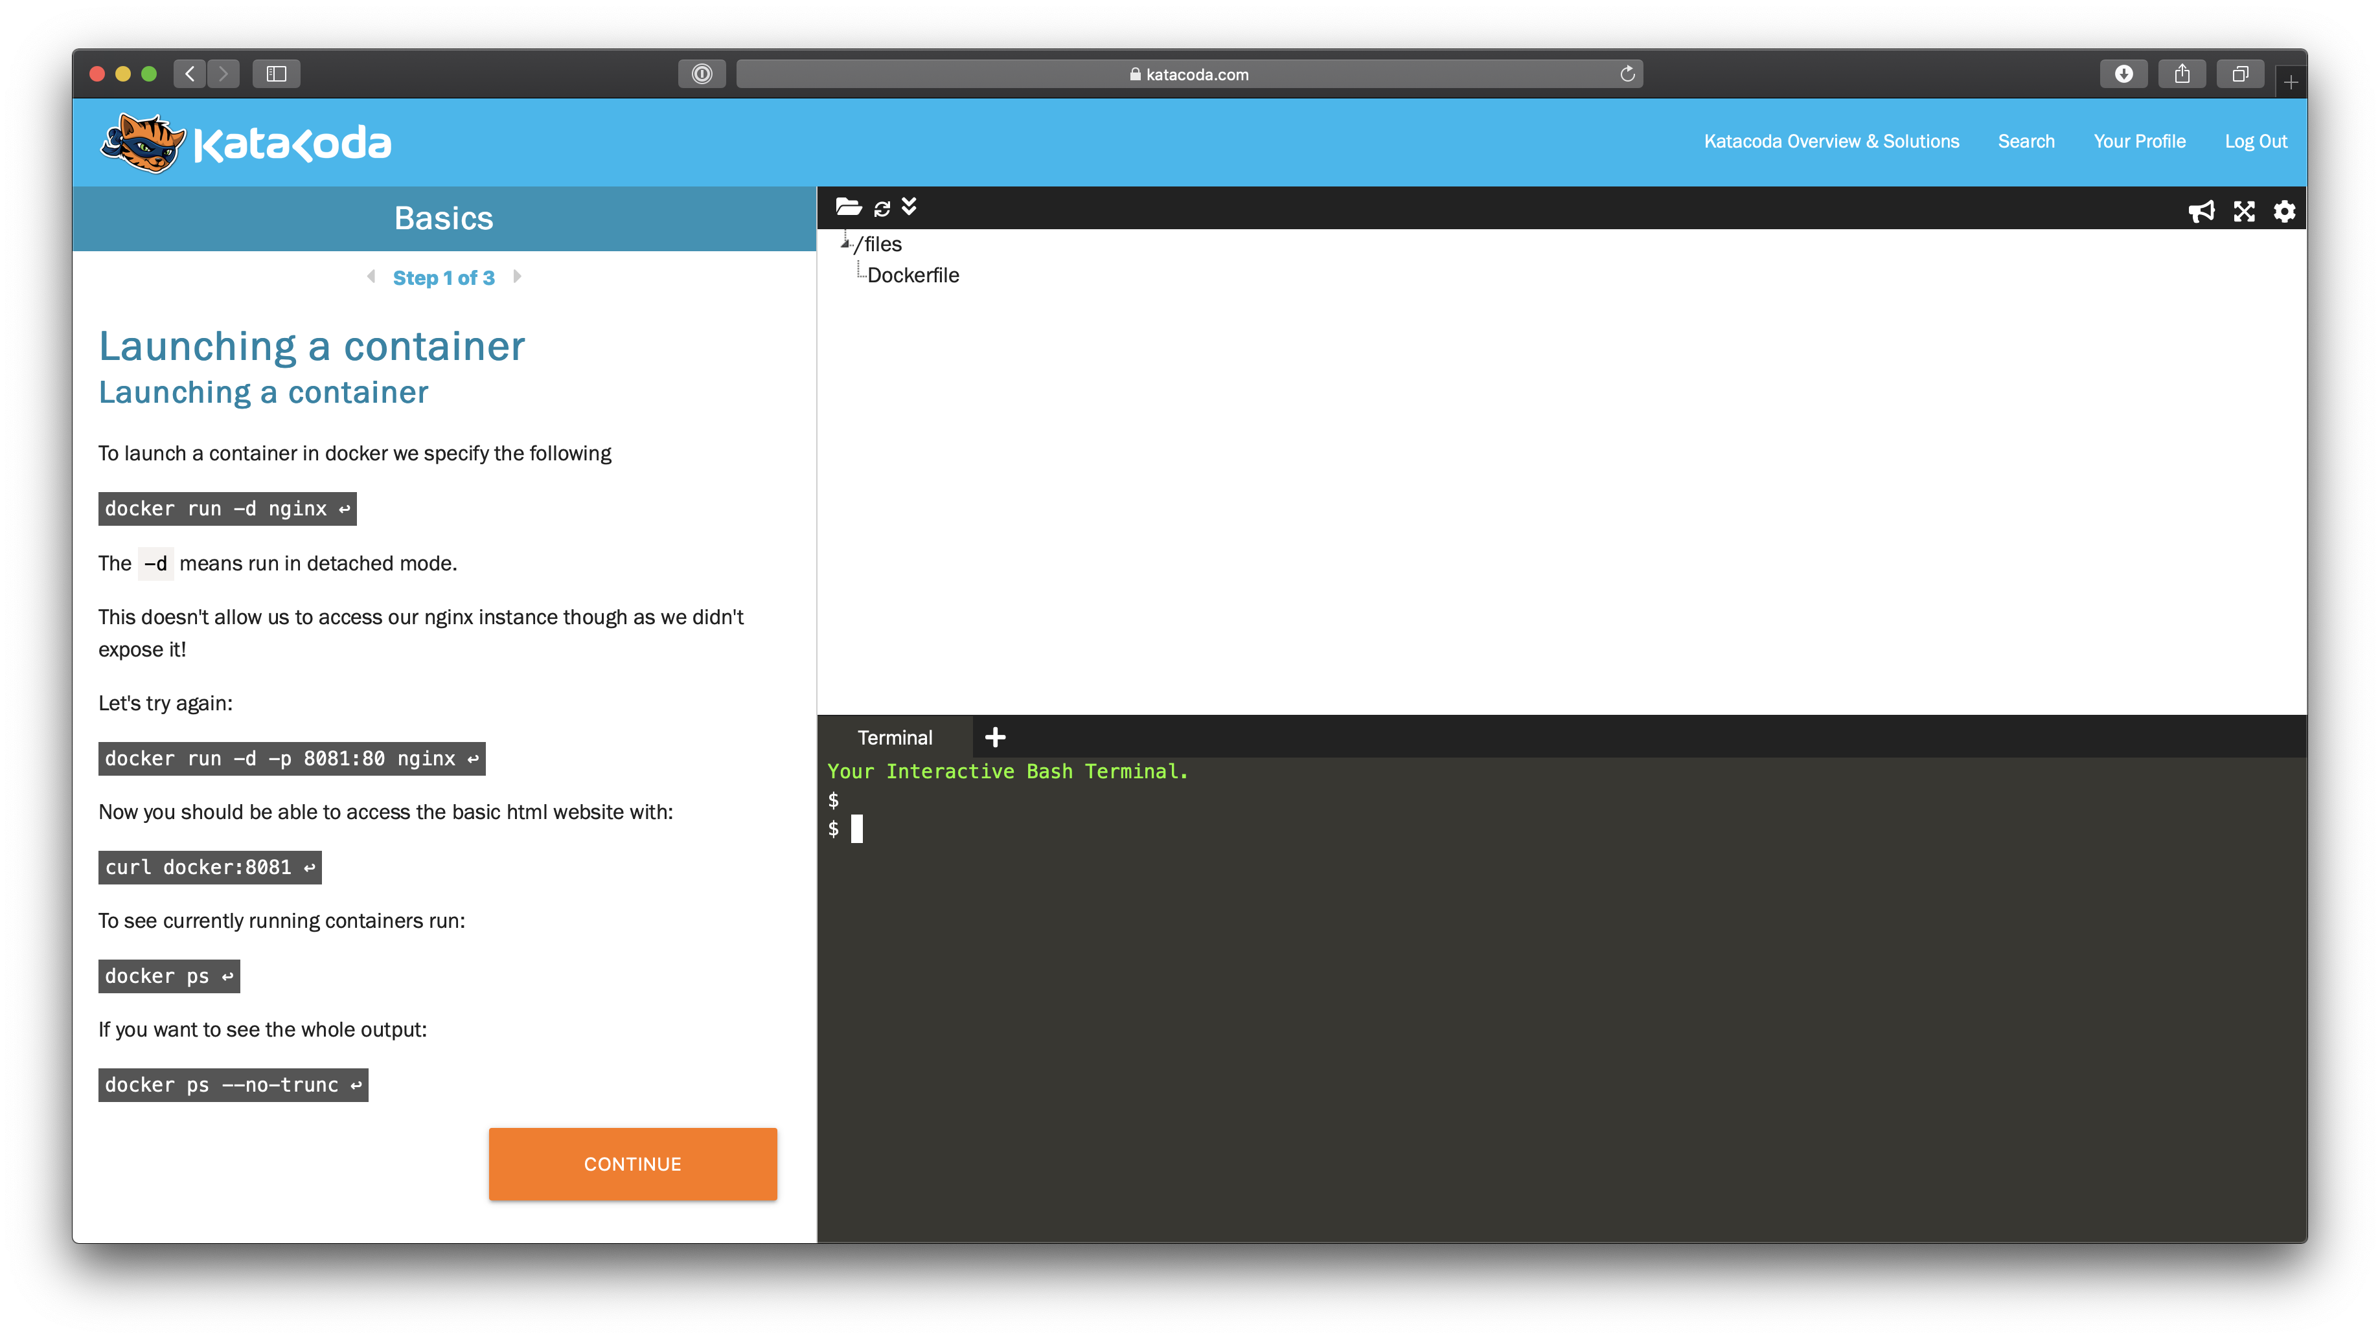Open the Dockerfile in file explorer

(912, 275)
